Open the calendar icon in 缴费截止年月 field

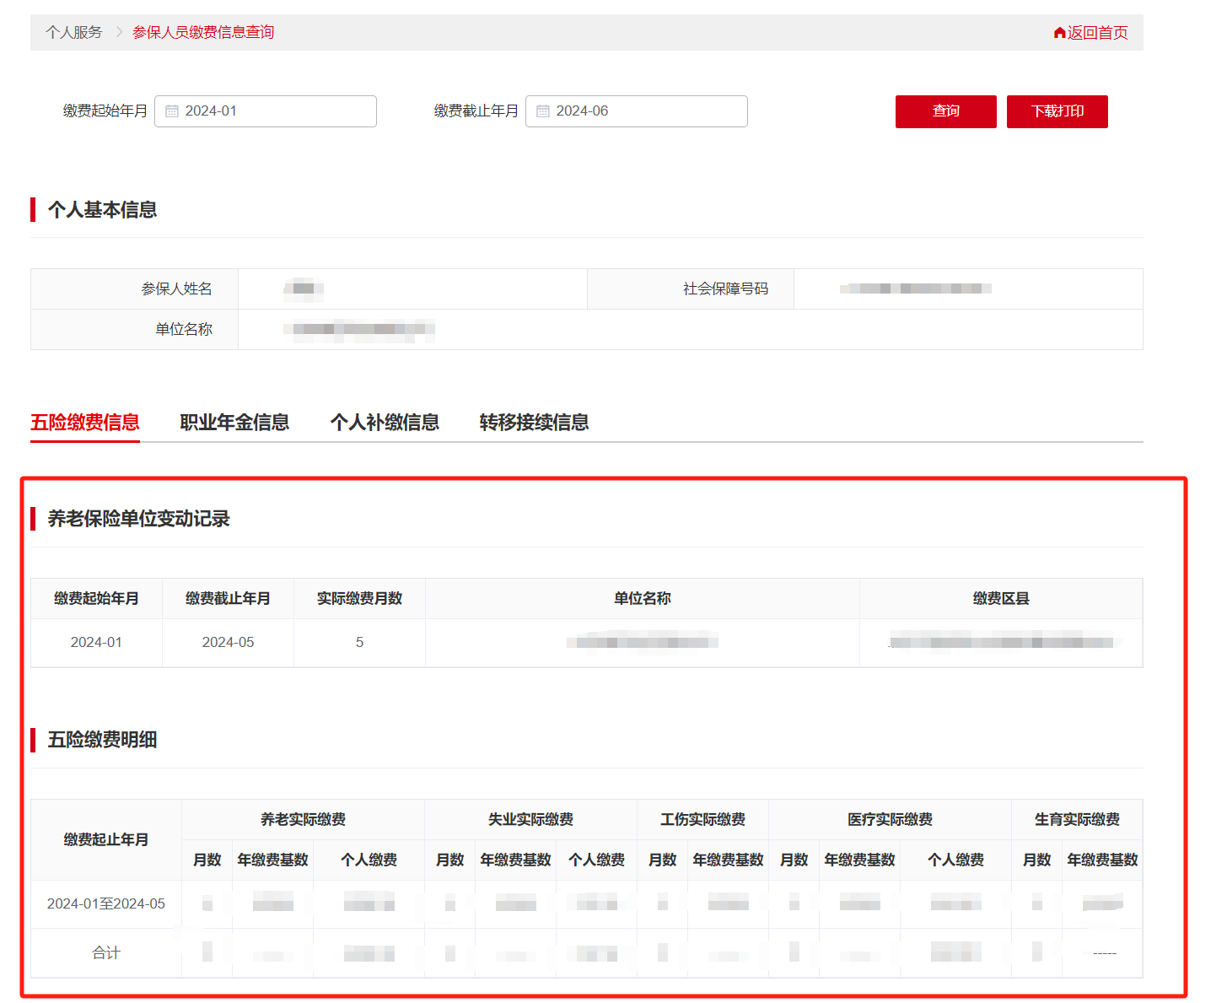click(x=544, y=111)
